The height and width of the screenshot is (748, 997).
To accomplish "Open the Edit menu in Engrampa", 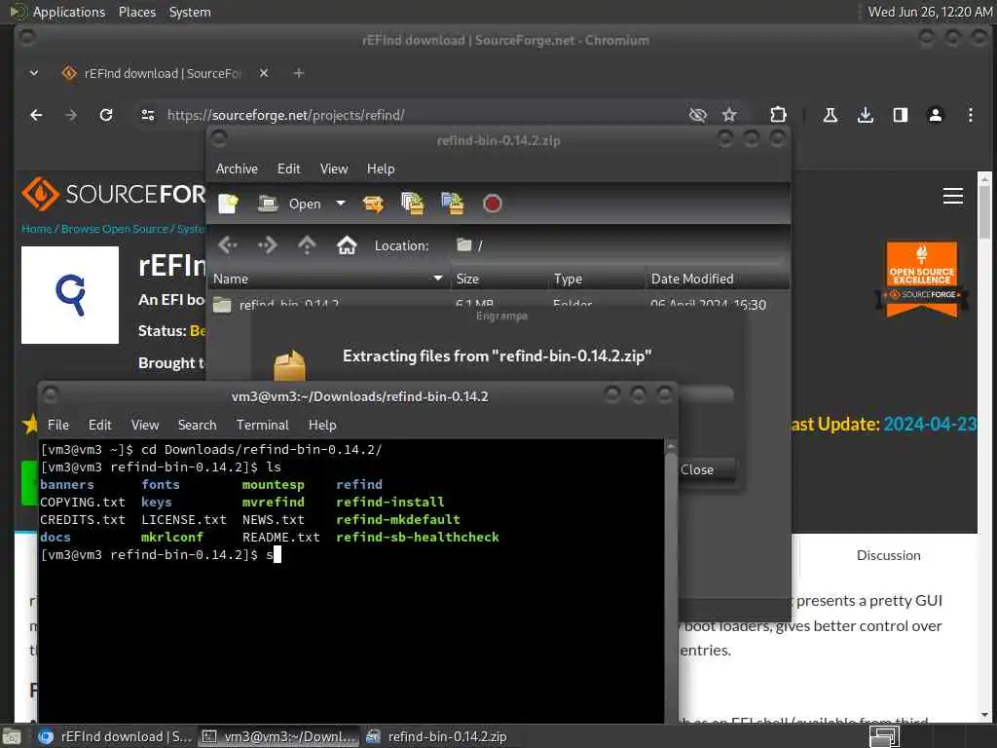I will 288,168.
